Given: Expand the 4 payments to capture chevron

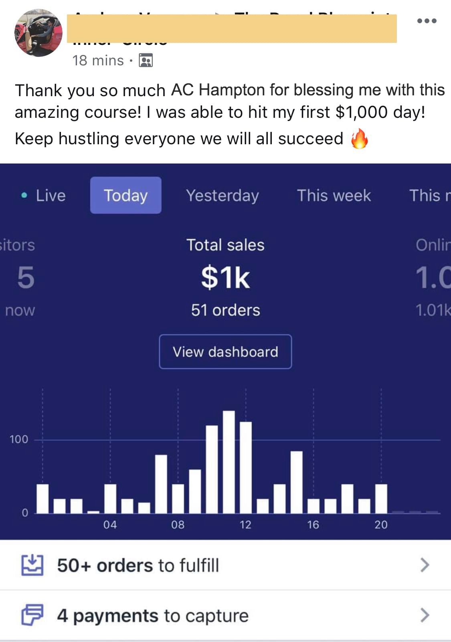Looking at the screenshot, I should (425, 615).
